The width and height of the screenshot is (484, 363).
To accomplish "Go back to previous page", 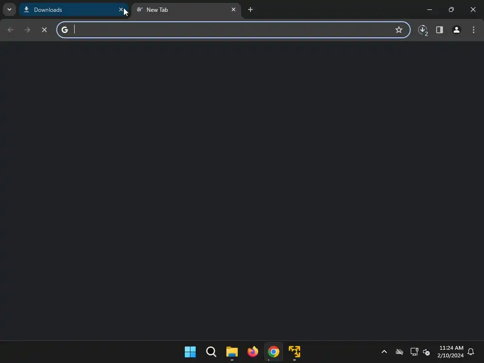I will [x=10, y=30].
